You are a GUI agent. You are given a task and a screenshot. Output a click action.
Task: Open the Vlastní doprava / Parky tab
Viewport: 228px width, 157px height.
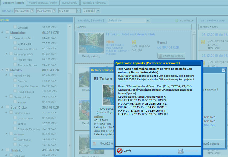(43, 3)
